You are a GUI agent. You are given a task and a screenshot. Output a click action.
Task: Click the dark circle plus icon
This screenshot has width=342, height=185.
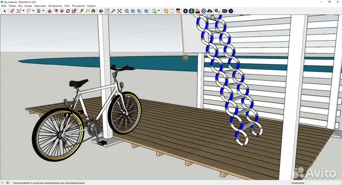click(x=185, y=11)
